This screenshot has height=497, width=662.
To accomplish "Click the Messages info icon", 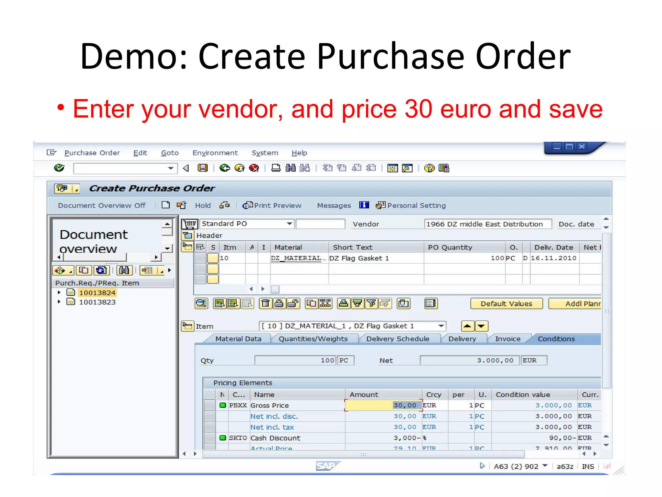I will pos(364,205).
